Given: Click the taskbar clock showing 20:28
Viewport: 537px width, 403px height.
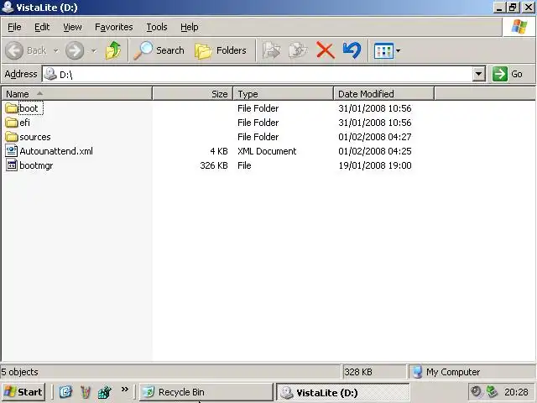Looking at the screenshot, I should [516, 392].
